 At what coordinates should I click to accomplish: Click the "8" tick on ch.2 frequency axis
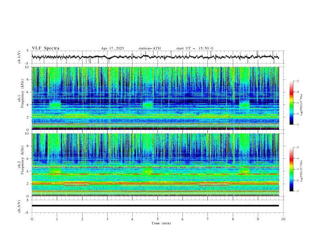coord(29,146)
